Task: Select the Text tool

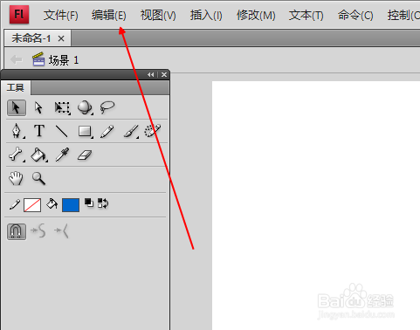Action: coord(39,131)
